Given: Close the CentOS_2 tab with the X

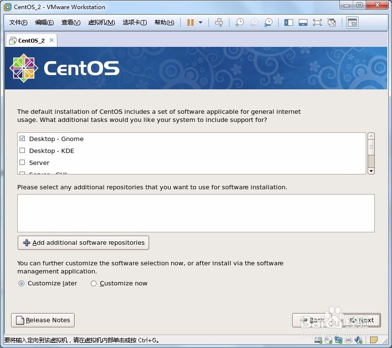Looking at the screenshot, I should coord(52,40).
